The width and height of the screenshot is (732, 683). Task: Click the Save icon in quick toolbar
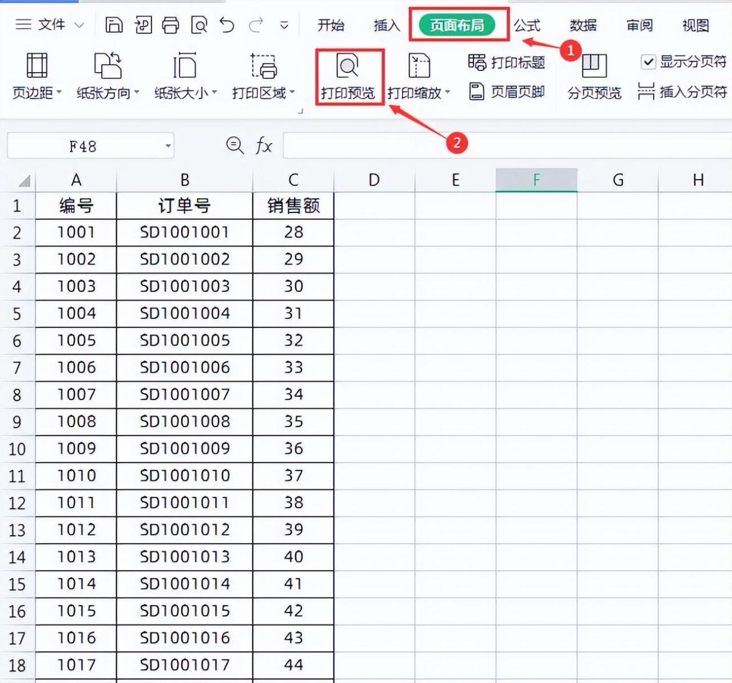114,25
